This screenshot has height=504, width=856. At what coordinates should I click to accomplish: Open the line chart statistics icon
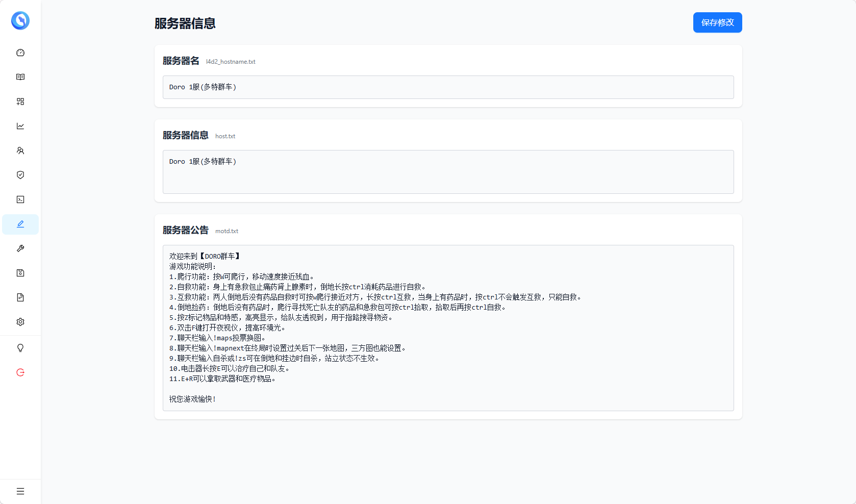click(x=20, y=126)
